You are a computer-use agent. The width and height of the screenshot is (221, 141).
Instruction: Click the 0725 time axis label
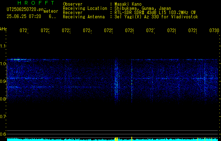click(108, 31)
